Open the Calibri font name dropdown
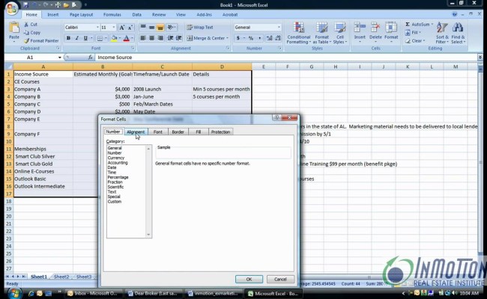 tap(97, 27)
